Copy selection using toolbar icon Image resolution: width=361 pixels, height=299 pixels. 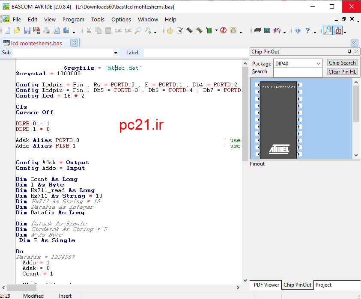(98, 30)
